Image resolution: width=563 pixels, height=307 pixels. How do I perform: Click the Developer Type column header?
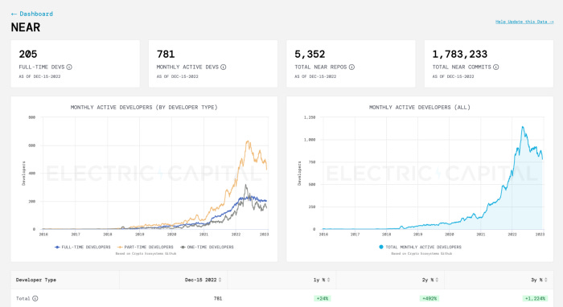36,280
